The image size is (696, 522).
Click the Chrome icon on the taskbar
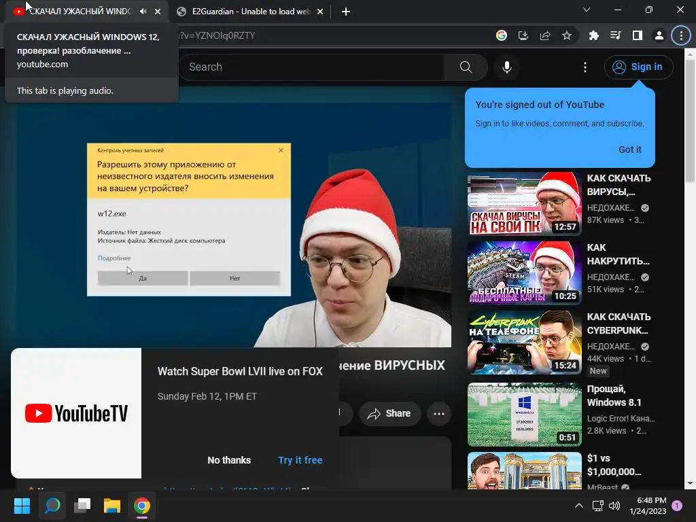pos(142,506)
